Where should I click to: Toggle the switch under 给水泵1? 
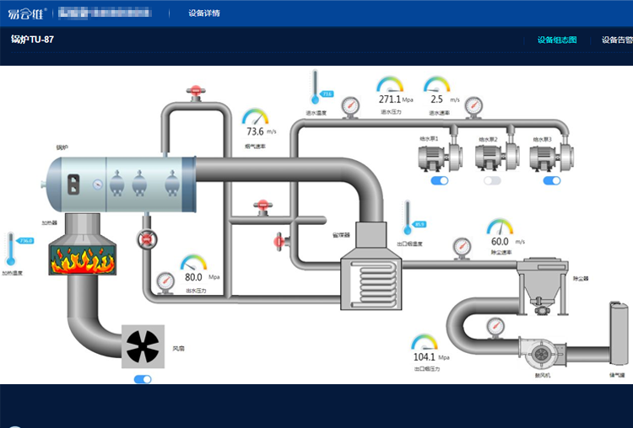[439, 180]
